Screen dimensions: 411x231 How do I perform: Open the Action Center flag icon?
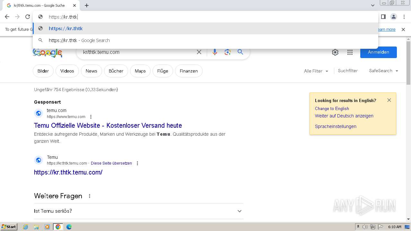click(x=380, y=227)
